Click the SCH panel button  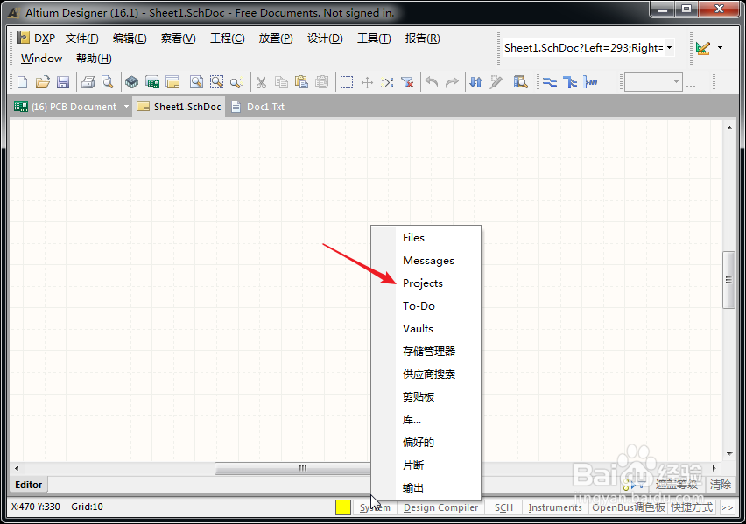point(503,508)
